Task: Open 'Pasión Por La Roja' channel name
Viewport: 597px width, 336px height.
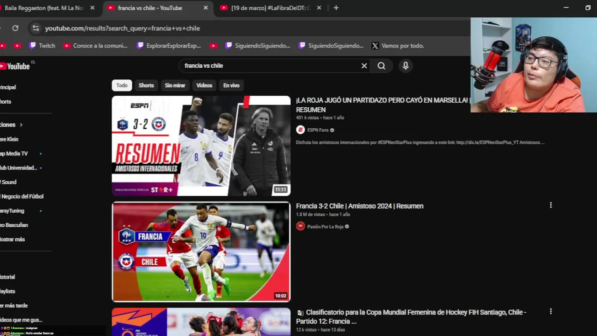Action: coord(325,227)
